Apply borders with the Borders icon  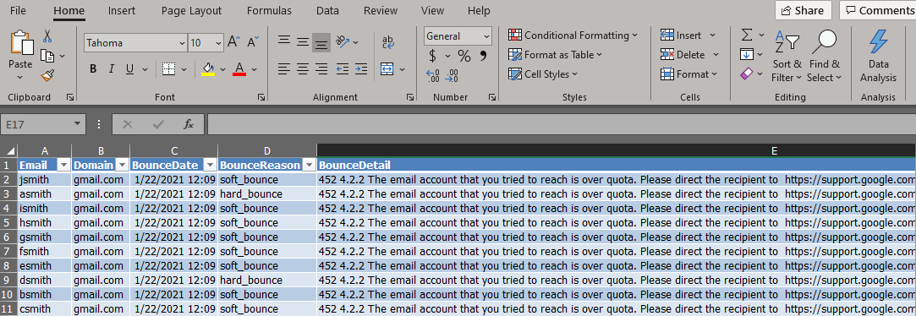tap(168, 69)
